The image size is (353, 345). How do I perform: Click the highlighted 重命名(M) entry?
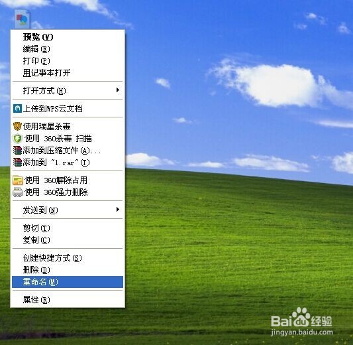pos(68,282)
